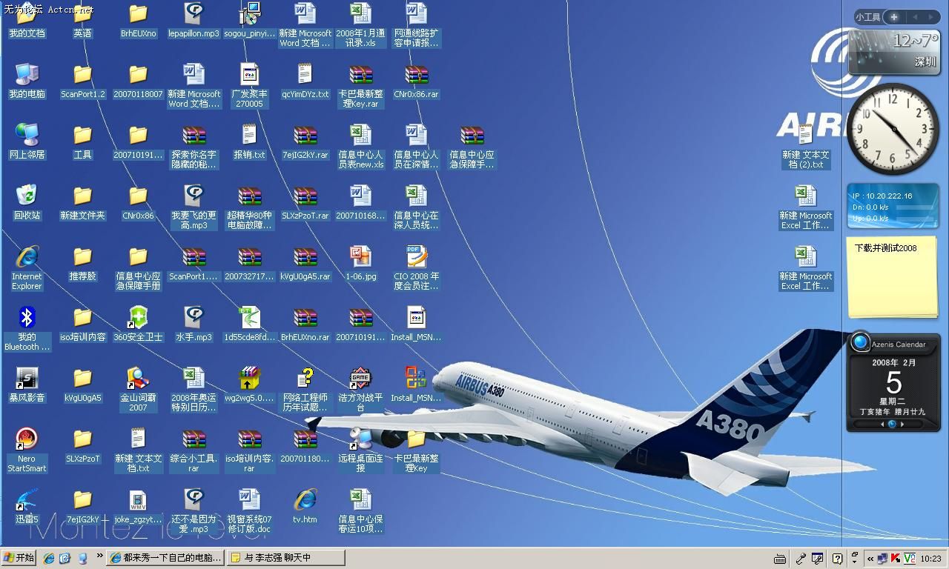Open the 推荐股 folder
The height and width of the screenshot is (569, 949).
[82, 264]
